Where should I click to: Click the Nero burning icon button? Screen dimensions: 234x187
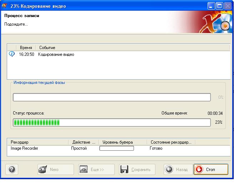click(x=56, y=169)
